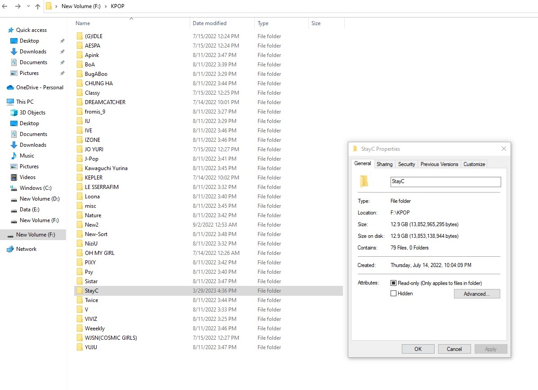Confirm properties with OK button

418,349
